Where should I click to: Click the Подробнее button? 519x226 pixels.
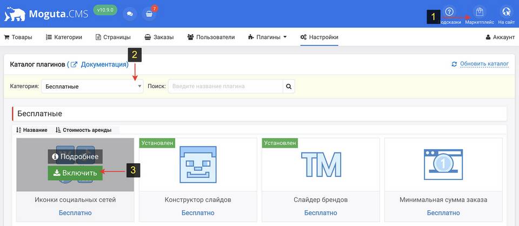click(75, 156)
